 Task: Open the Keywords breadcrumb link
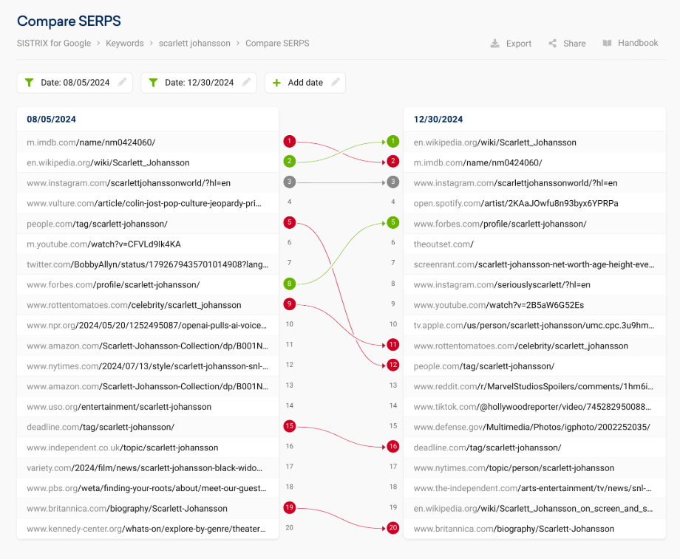(x=124, y=44)
